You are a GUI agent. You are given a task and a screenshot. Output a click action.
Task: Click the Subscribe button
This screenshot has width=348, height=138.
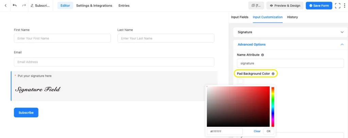pos(26,113)
